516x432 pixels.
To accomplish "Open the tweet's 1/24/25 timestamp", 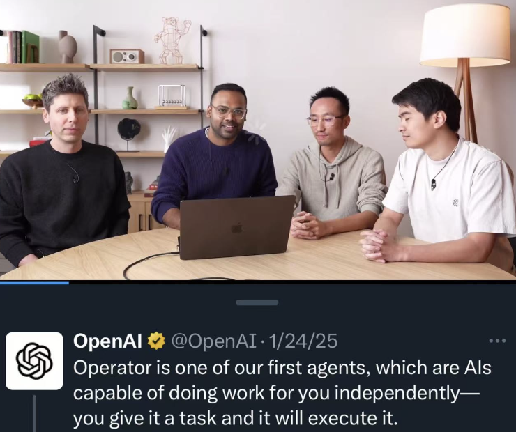I will coord(303,341).
